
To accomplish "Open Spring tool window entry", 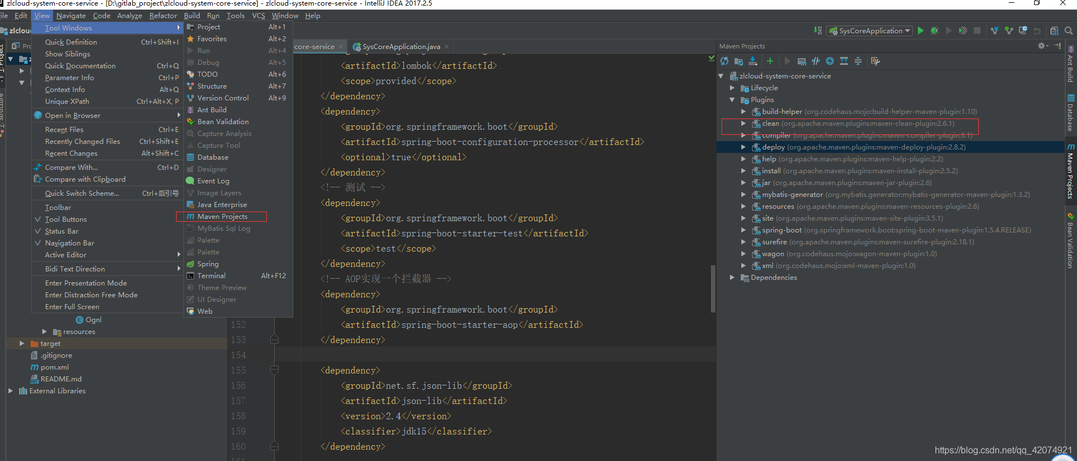I will (208, 264).
